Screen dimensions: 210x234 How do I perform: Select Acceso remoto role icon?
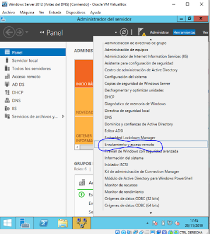7,76
